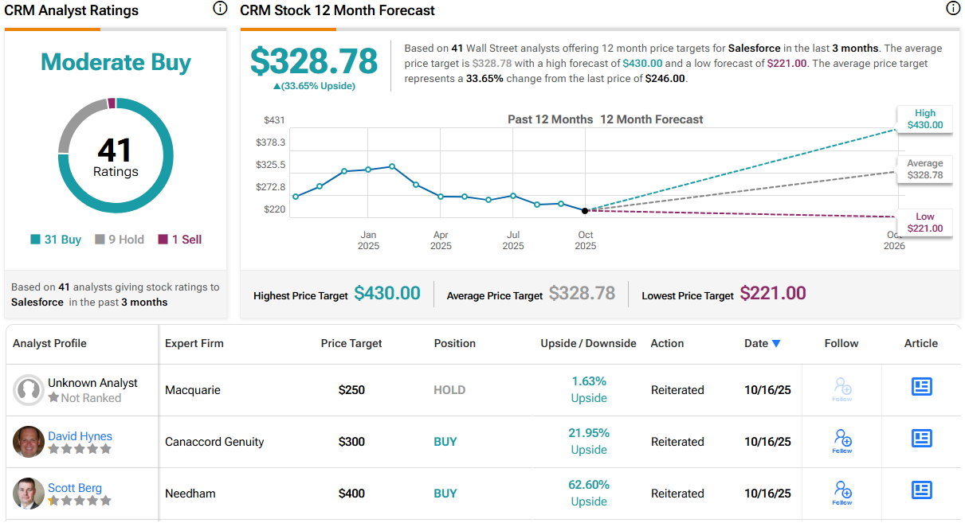Image resolution: width=965 pixels, height=523 pixels.
Task: Click info icon beside CRM Analyst Ratings
Action: [221, 10]
